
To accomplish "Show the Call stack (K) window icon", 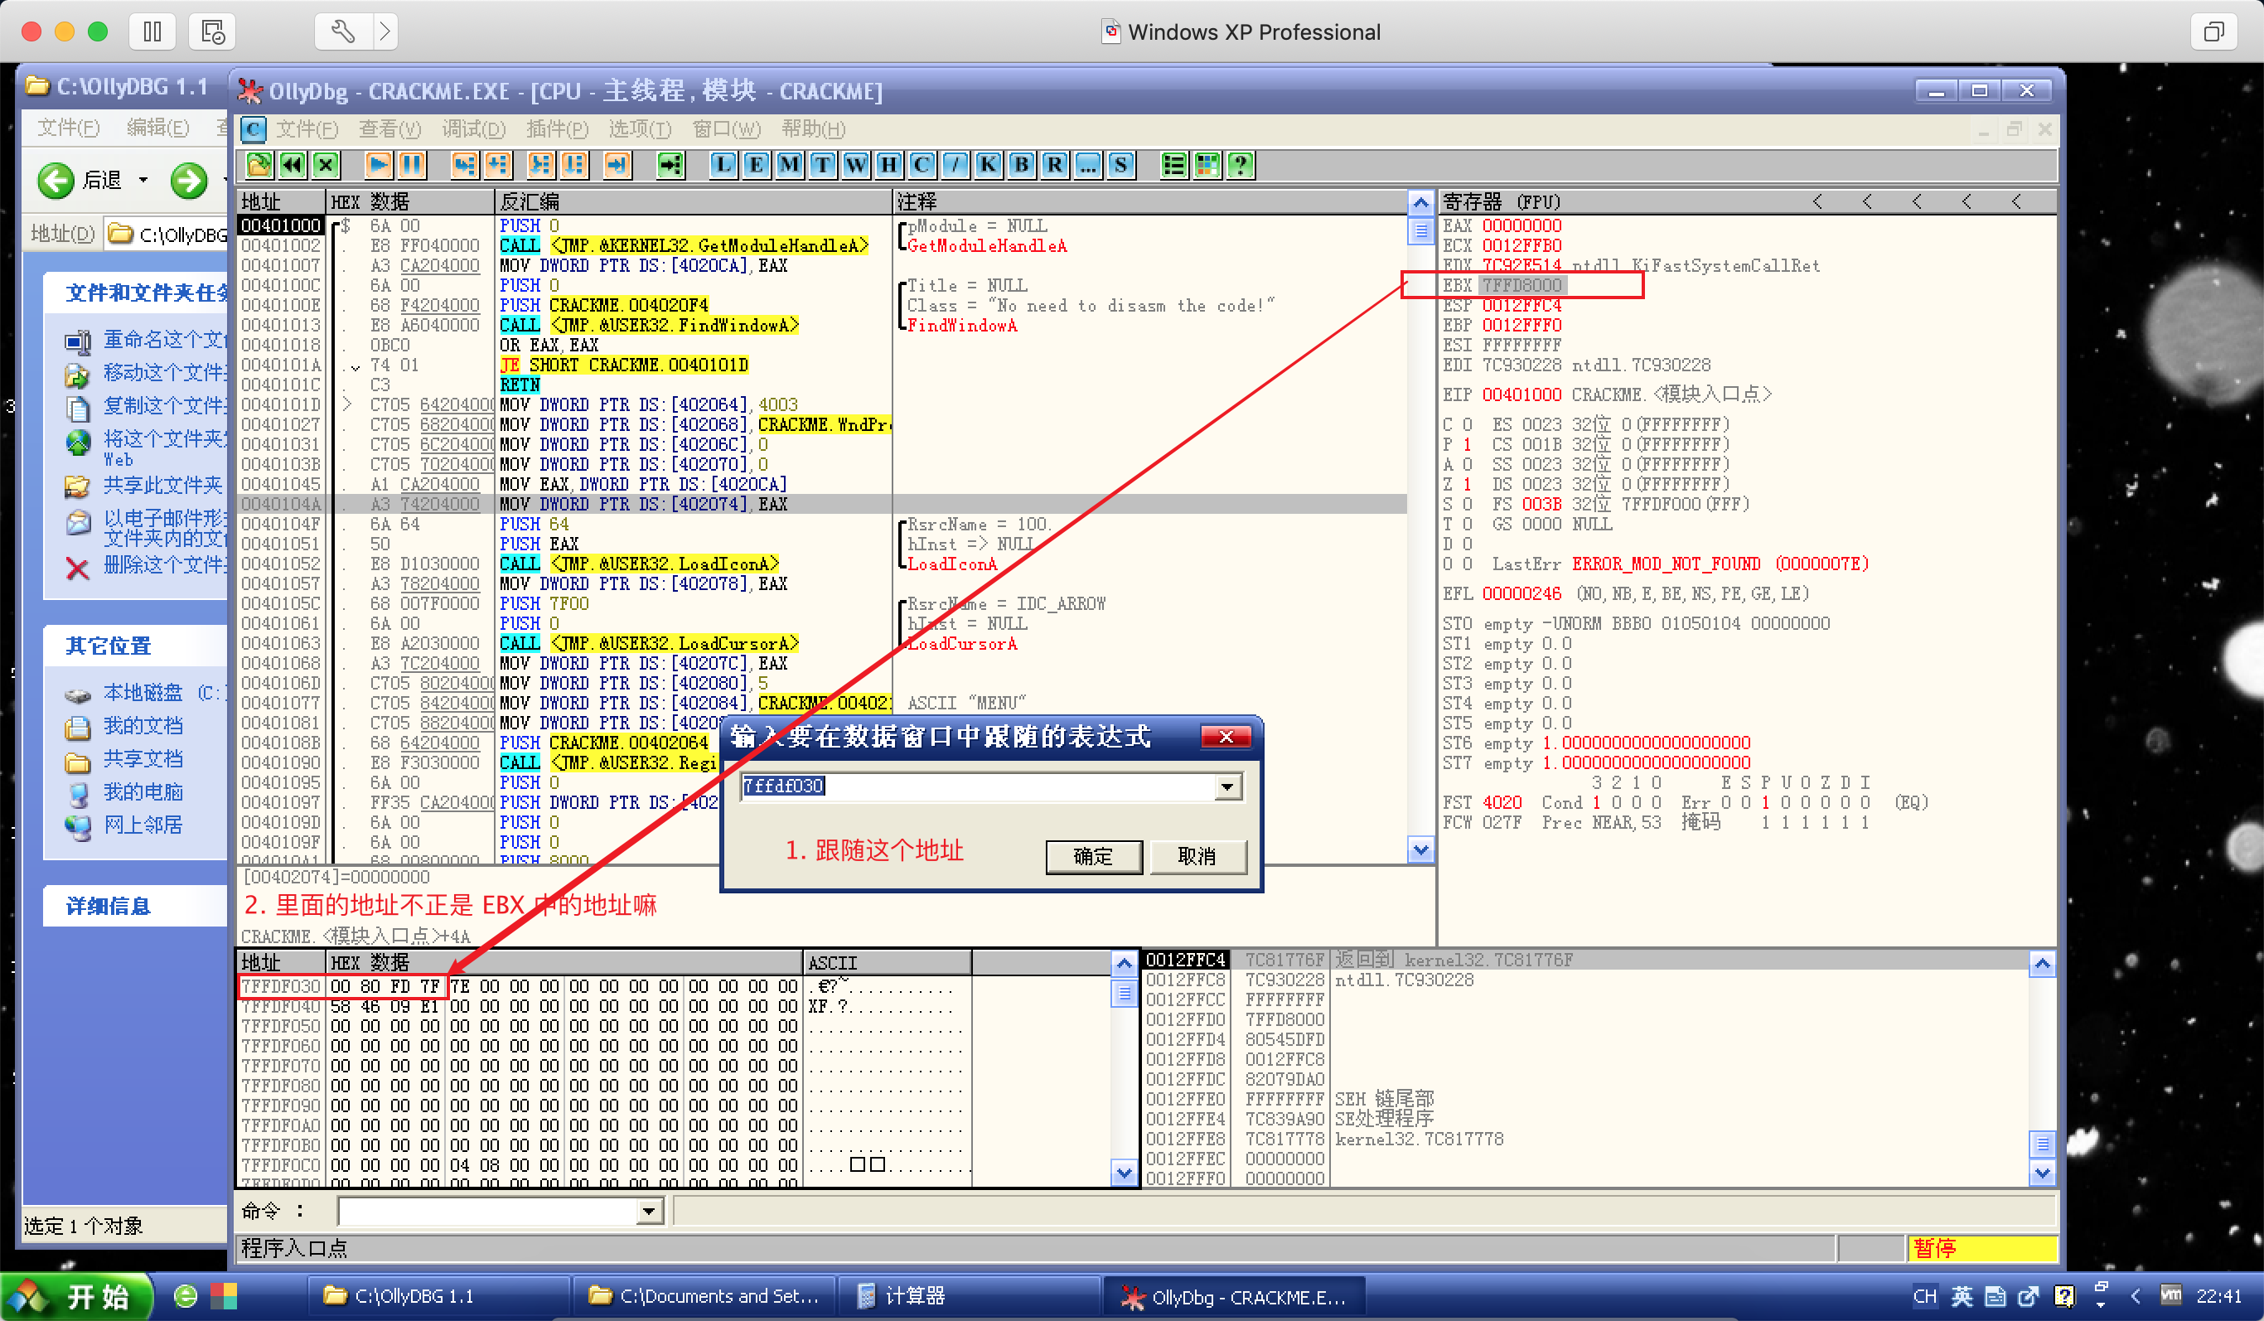I will [989, 164].
